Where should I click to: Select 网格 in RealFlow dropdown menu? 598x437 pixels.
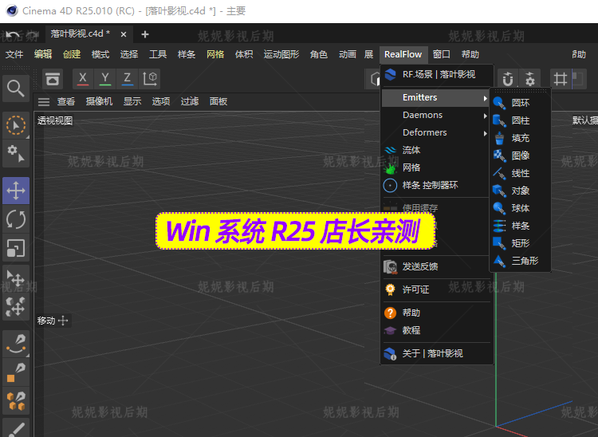coord(435,167)
